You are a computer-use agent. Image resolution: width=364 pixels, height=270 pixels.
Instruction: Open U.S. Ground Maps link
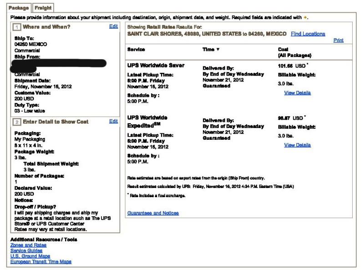point(30,256)
